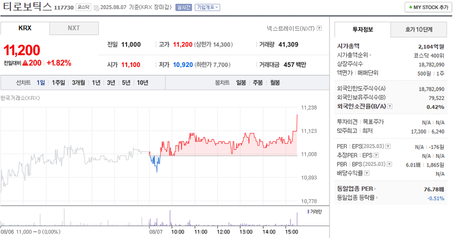Select the 5년 line chart period

click(x=126, y=82)
